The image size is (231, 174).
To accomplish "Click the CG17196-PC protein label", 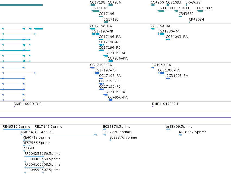I will [110, 87].
